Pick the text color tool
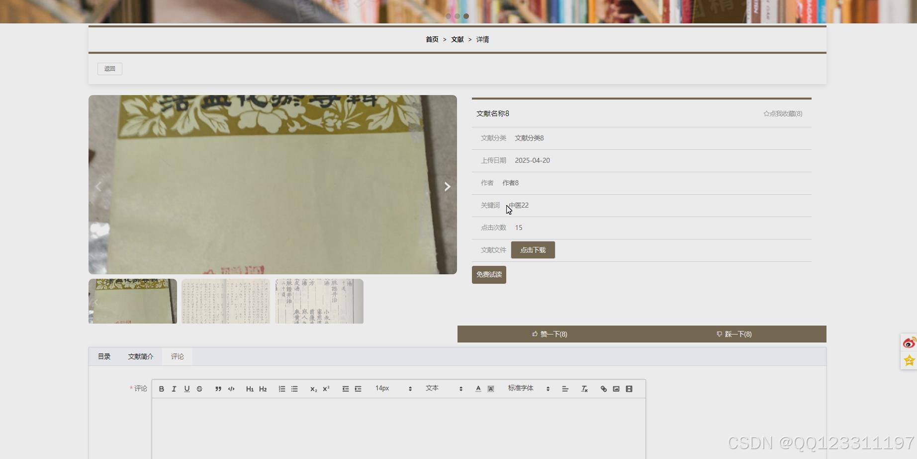Screen dimensions: 917x459 pyautogui.click(x=478, y=389)
